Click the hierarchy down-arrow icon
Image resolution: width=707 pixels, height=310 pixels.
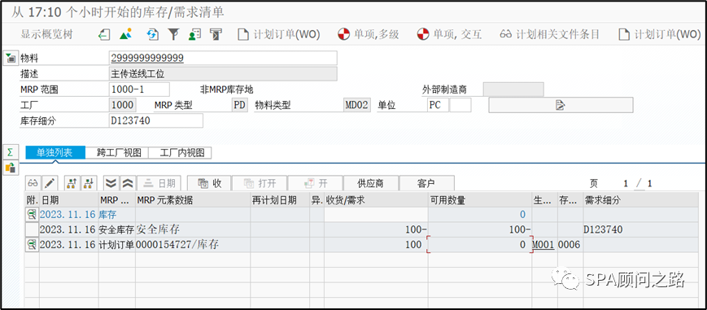click(x=89, y=183)
